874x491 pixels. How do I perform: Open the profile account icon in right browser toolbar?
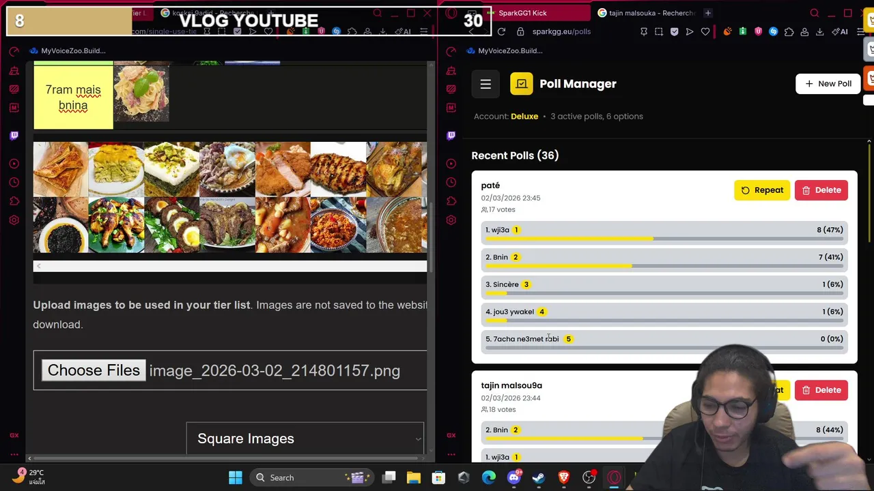point(804,31)
